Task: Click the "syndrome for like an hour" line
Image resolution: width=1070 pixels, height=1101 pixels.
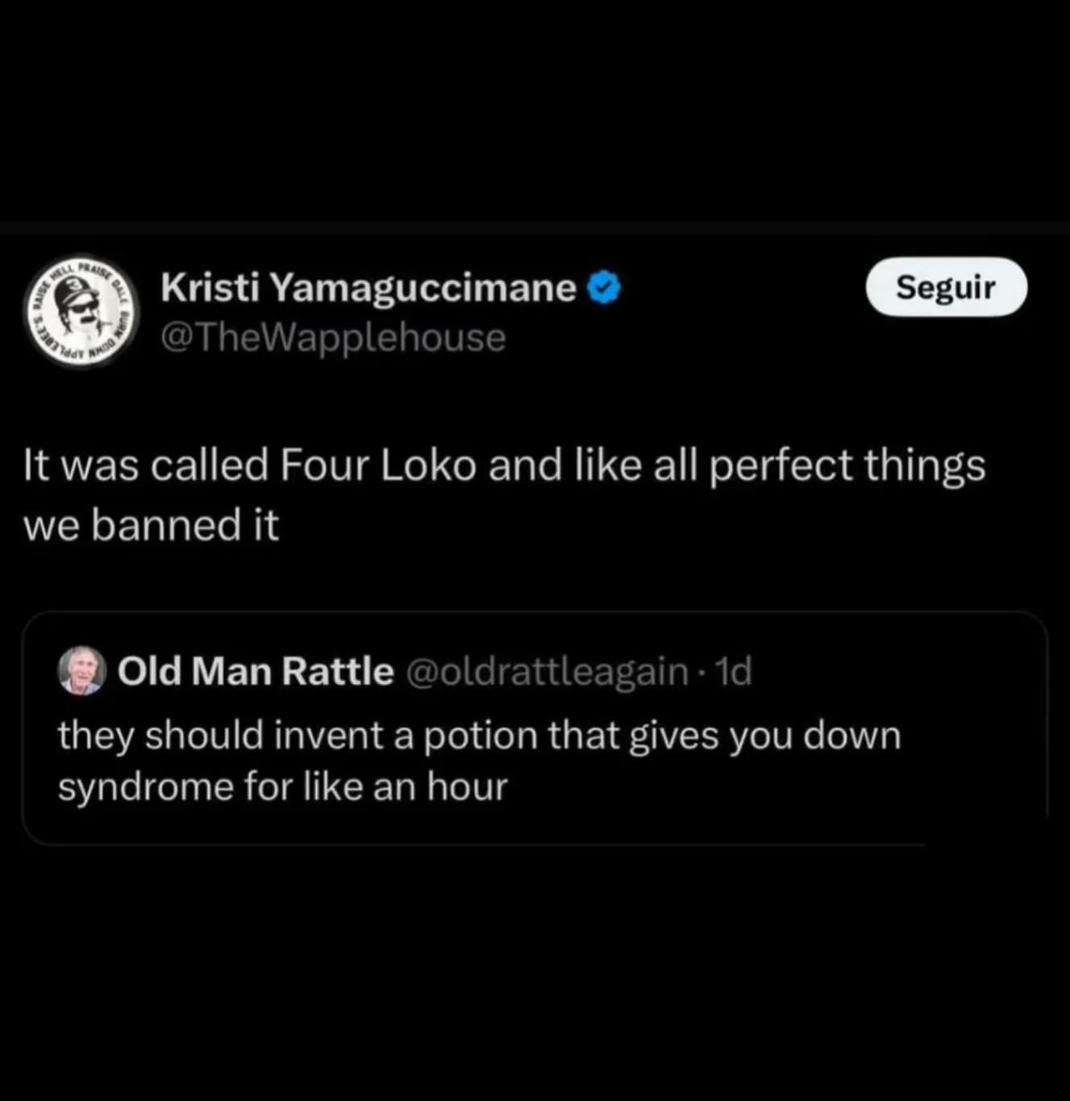Action: pos(282,787)
